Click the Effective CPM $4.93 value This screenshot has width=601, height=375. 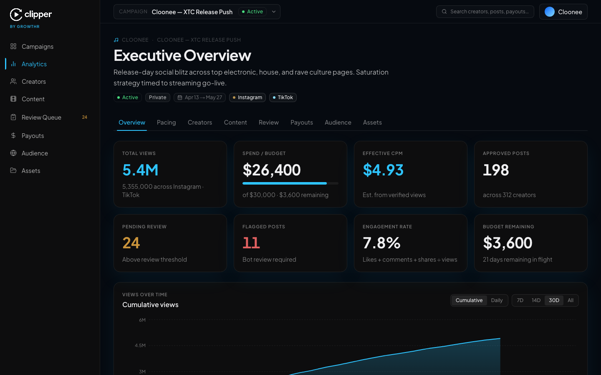[383, 170]
